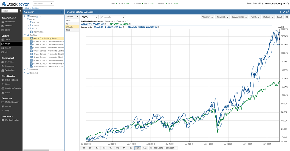The width and height of the screenshot is (290, 151).
Task: Open Help
Action: [6, 111]
